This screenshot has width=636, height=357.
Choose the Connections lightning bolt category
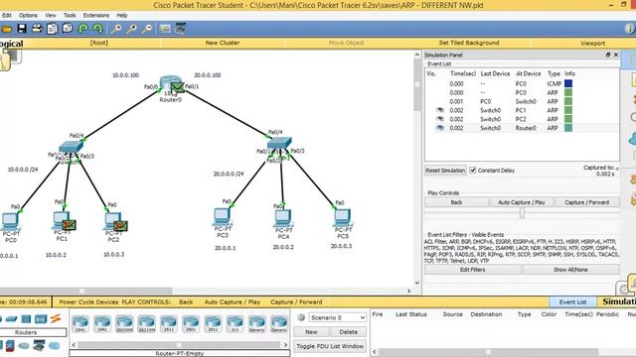[x=56, y=318]
